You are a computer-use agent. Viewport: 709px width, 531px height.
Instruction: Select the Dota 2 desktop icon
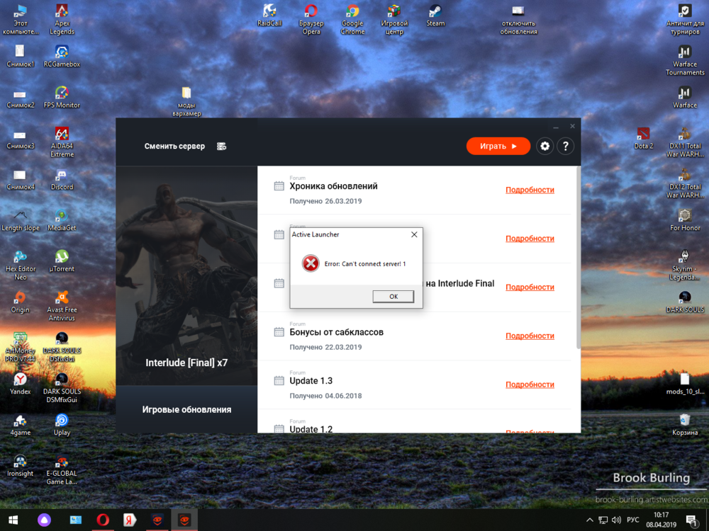pyautogui.click(x=643, y=137)
